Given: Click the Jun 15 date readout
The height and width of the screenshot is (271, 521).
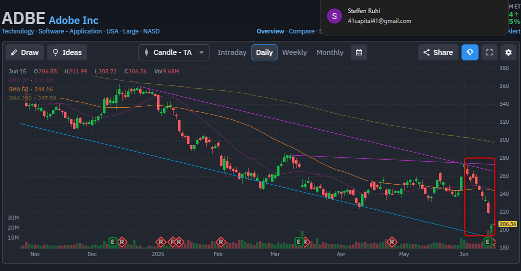Looking at the screenshot, I should (x=17, y=71).
